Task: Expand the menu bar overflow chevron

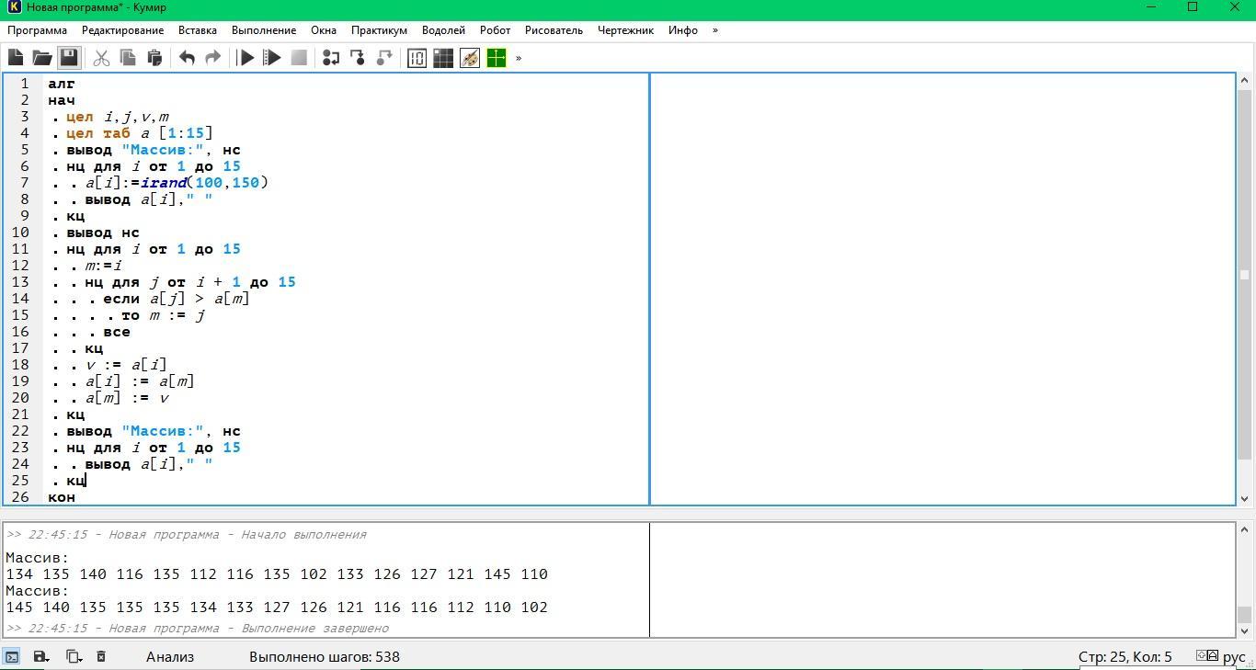Action: [715, 30]
